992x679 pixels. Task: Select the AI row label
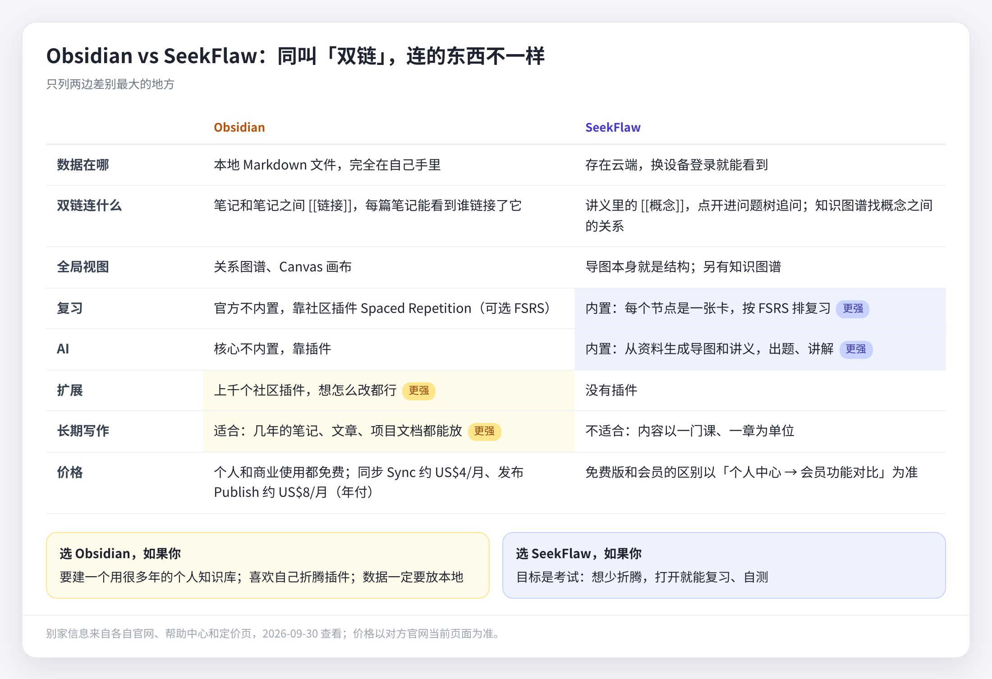click(63, 349)
